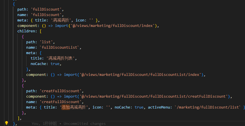Click the opening bracket after children
This screenshot has height=126, width=245.
tap(41, 31)
